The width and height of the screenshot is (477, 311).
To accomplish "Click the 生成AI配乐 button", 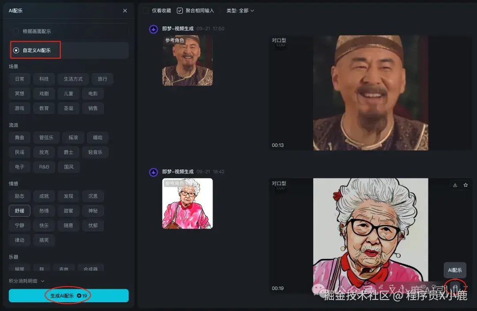I will 68,295.
